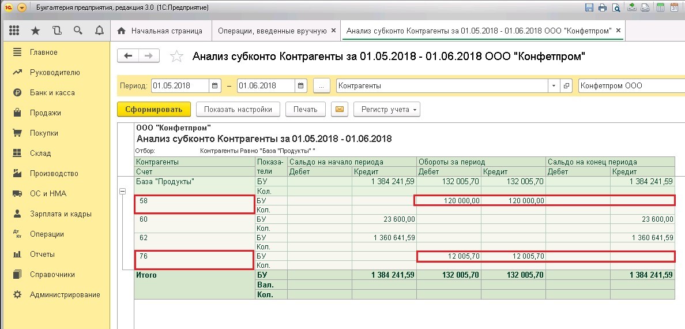Click open-selection button next to Контрагенты field

[566, 86]
